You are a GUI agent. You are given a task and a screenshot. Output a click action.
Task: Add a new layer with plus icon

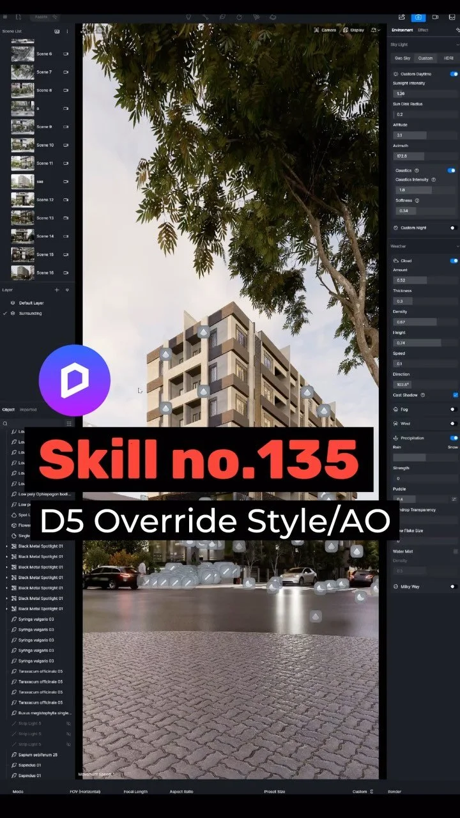pos(57,290)
